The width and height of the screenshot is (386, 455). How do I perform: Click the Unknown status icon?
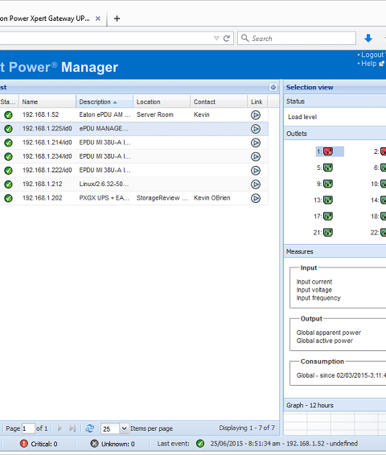(94, 444)
